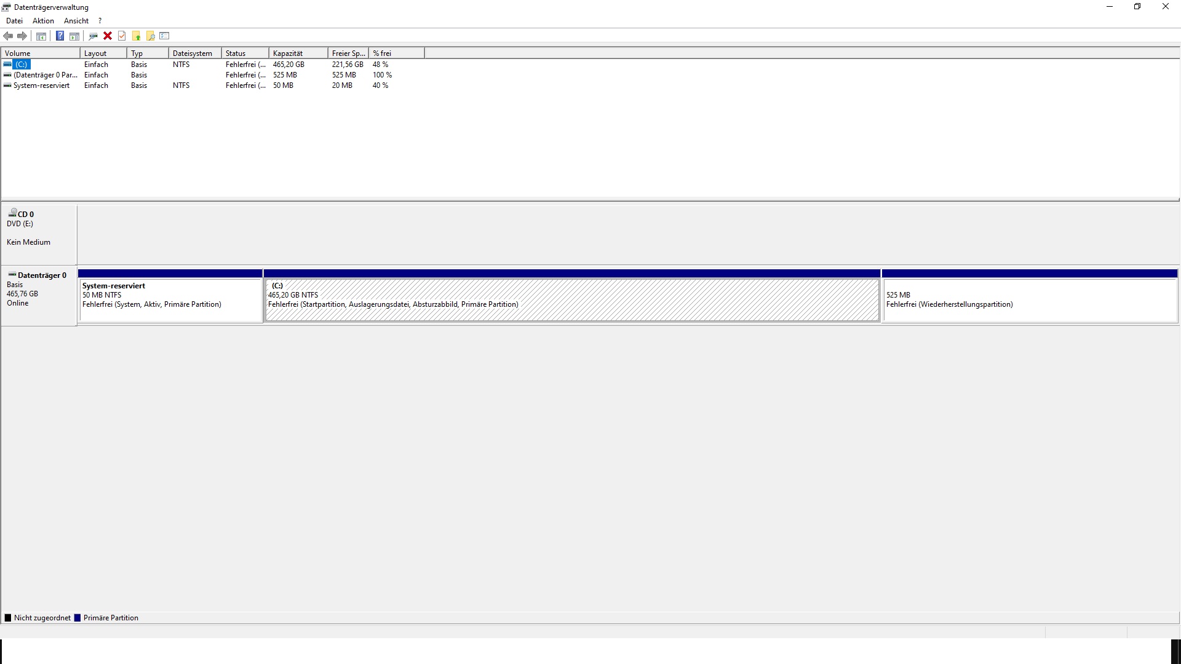Screen dimensions: 1181x664
Task: Click the properties checkmark page icon
Action: click(x=122, y=36)
